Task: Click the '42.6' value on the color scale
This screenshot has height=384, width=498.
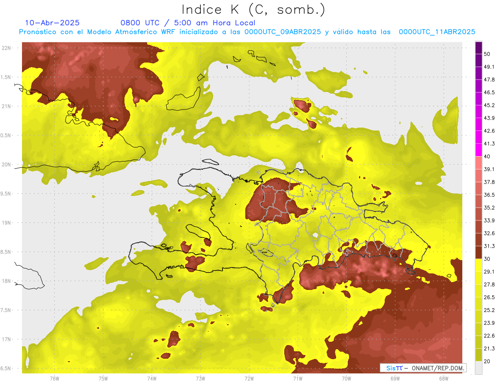Action: coord(490,131)
